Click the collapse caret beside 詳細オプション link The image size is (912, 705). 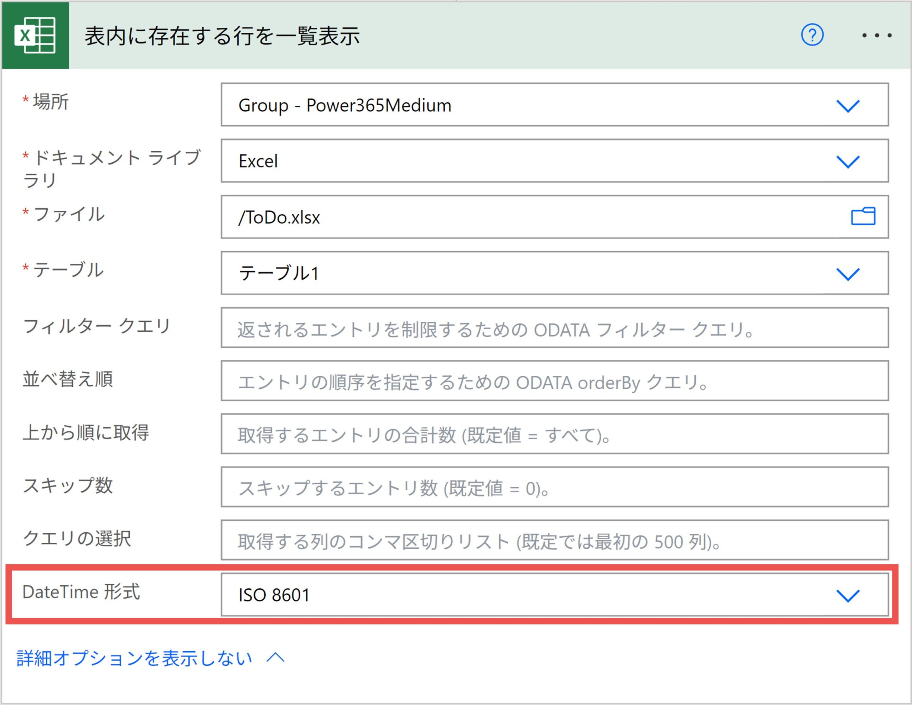point(276,658)
